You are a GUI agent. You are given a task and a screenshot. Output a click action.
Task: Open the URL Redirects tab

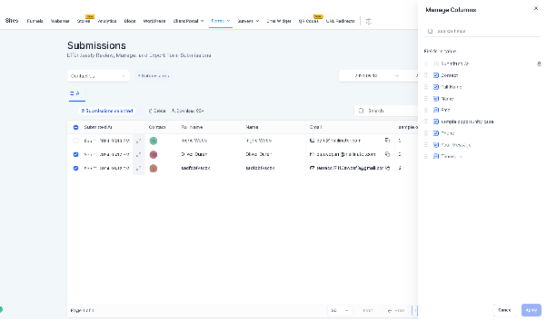(x=340, y=21)
